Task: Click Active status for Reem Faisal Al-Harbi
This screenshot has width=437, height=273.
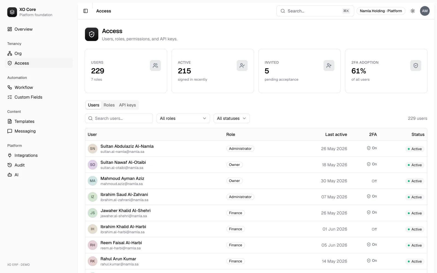Action: point(415,245)
